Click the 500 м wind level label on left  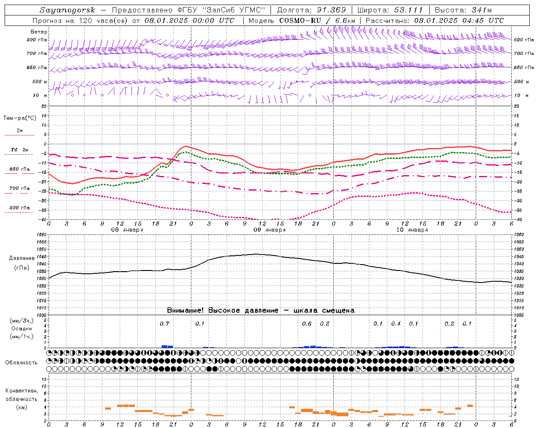pos(40,82)
